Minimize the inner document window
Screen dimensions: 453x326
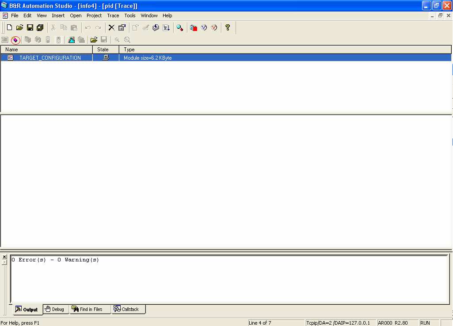click(x=432, y=15)
